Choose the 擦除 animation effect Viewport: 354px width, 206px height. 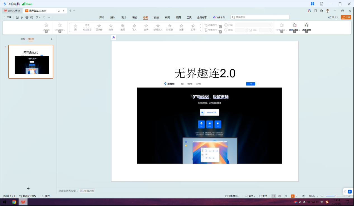(111, 27)
